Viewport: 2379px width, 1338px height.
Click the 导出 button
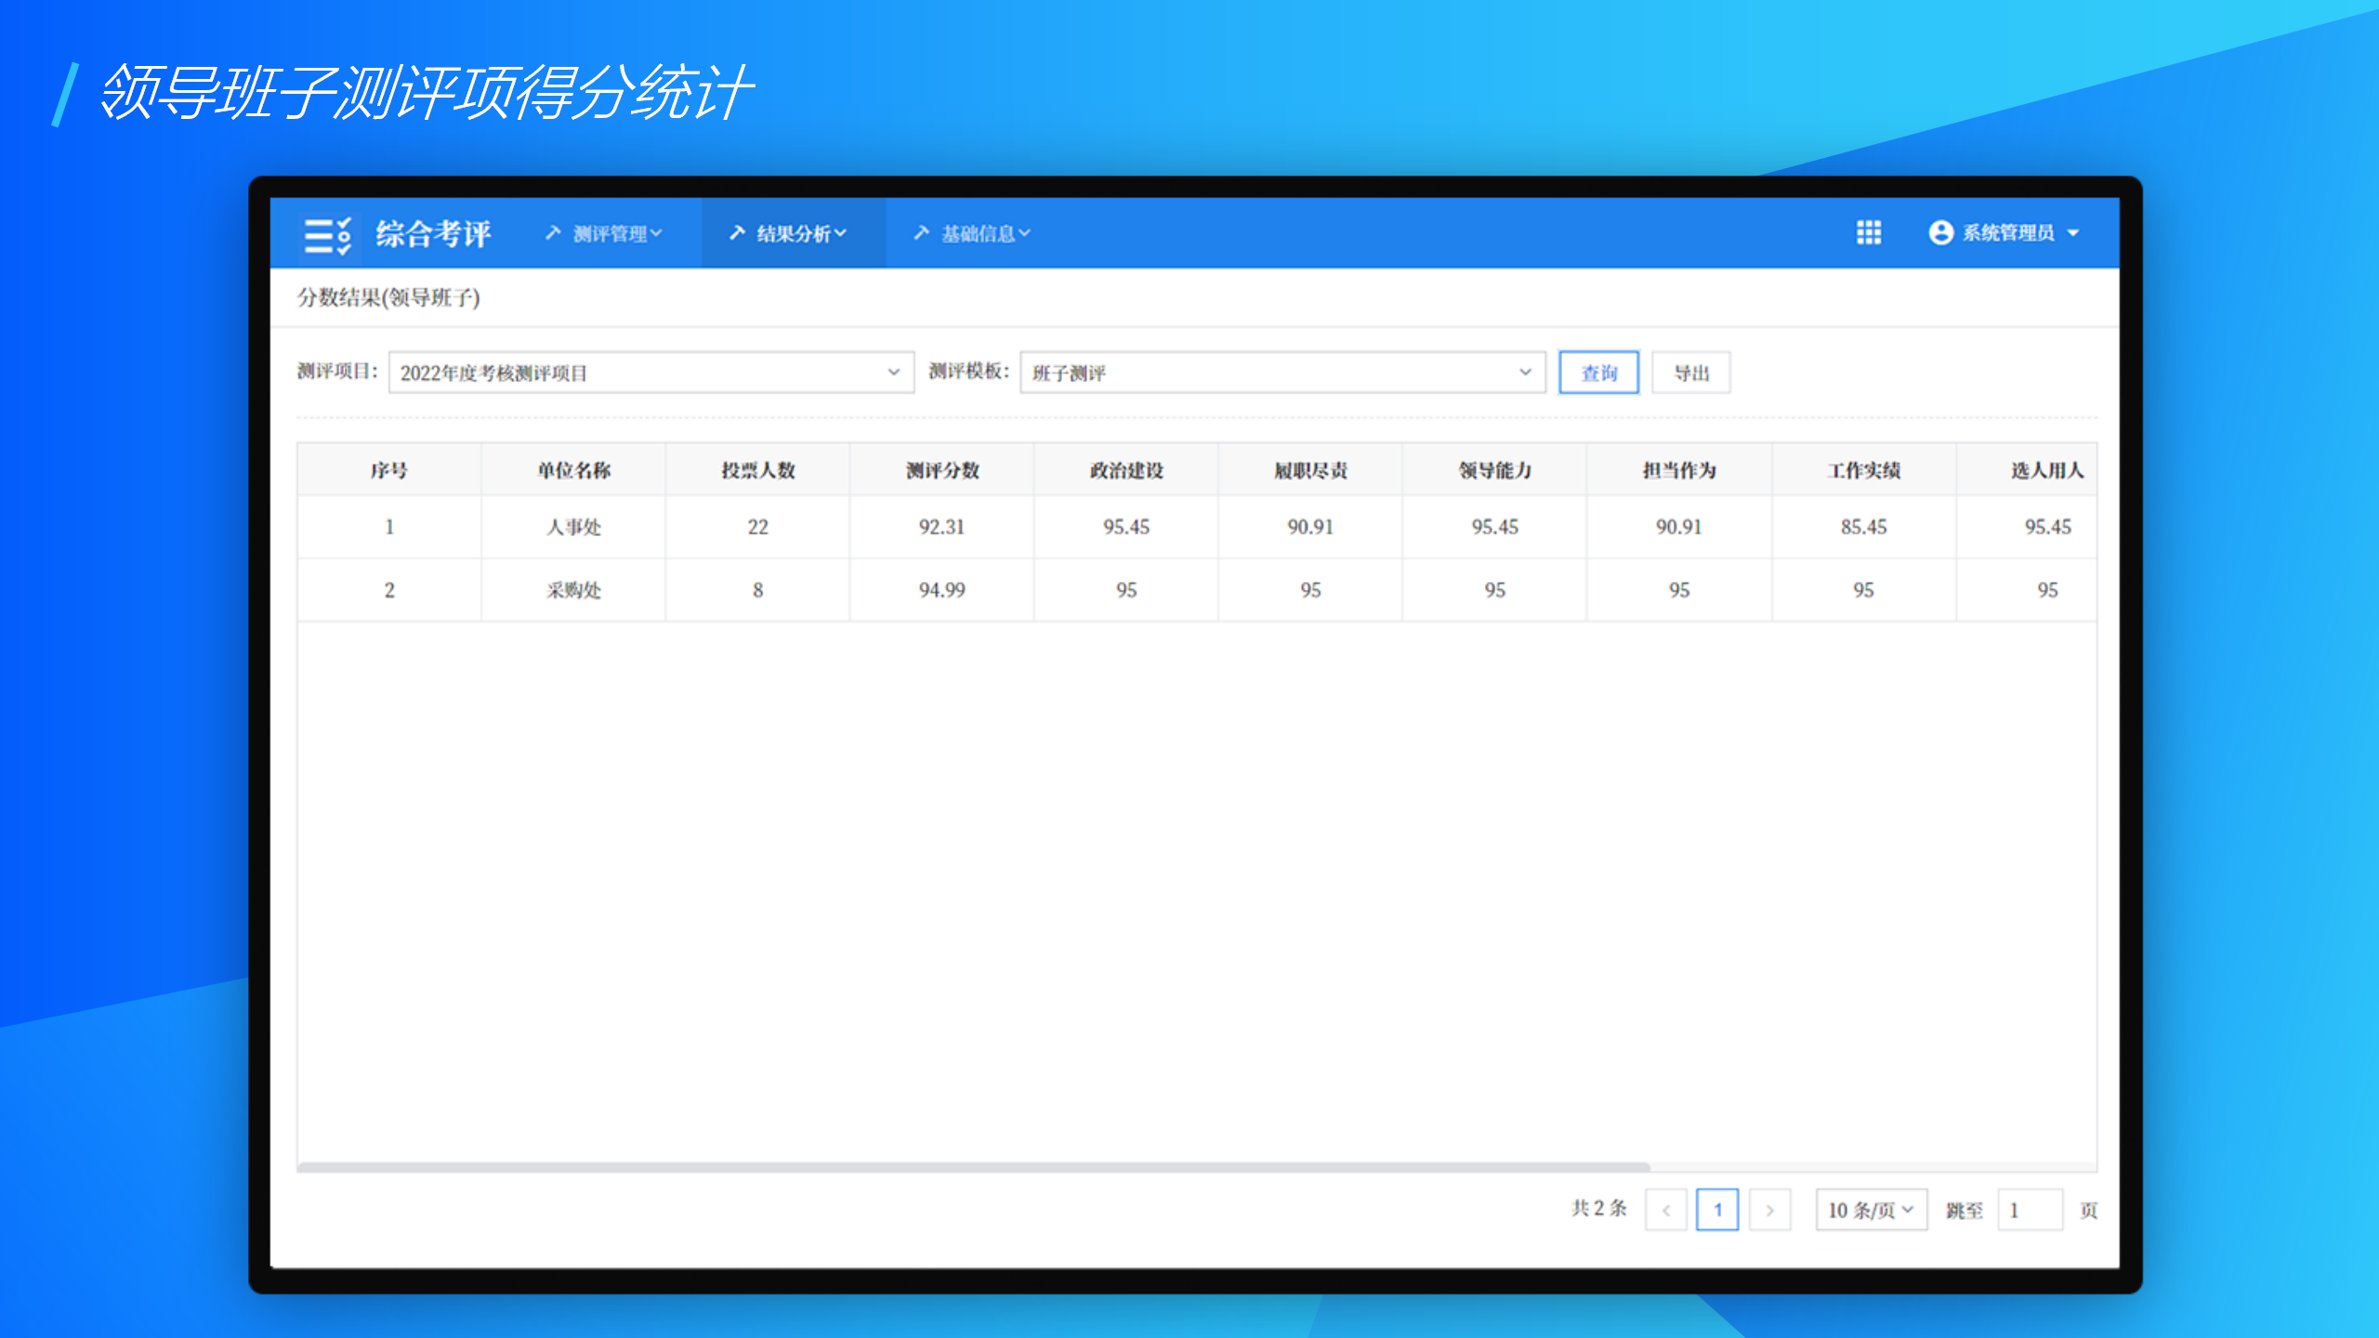pyautogui.click(x=1690, y=373)
